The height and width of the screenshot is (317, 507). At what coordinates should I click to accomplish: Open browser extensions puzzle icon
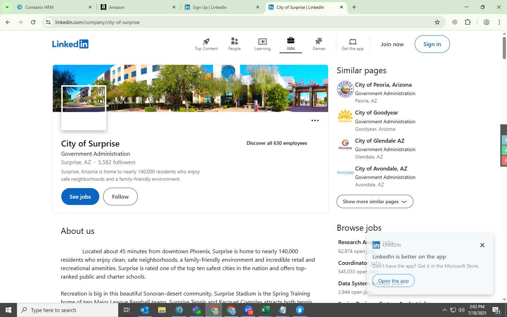point(468,22)
